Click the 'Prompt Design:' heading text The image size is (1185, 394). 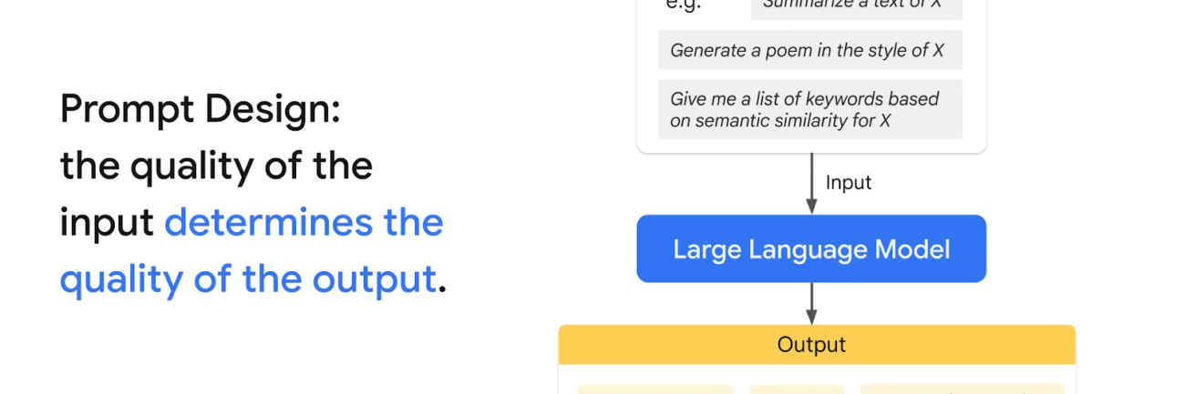pos(201,110)
